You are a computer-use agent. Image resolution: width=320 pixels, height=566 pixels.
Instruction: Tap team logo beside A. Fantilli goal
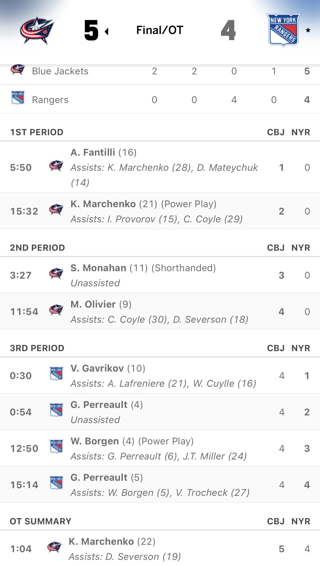(56, 166)
